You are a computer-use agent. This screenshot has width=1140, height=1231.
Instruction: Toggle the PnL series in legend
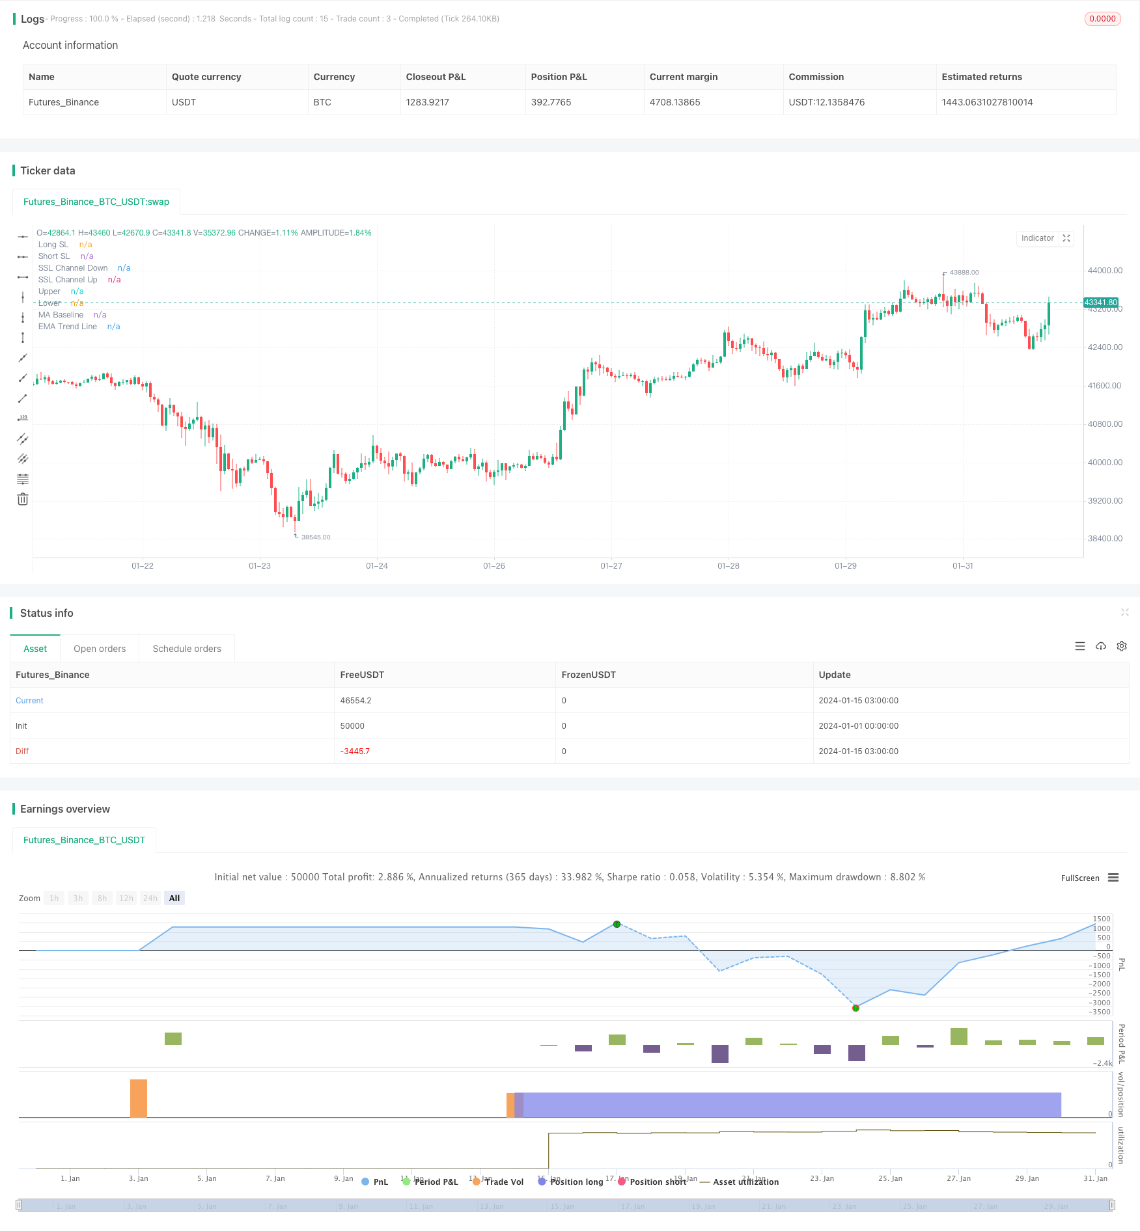coord(374,1182)
